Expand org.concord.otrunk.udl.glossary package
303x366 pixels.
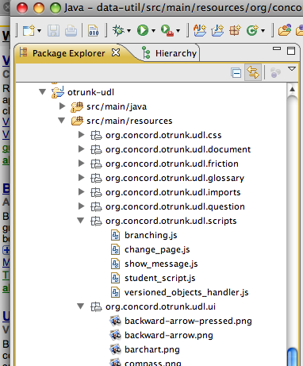81,178
